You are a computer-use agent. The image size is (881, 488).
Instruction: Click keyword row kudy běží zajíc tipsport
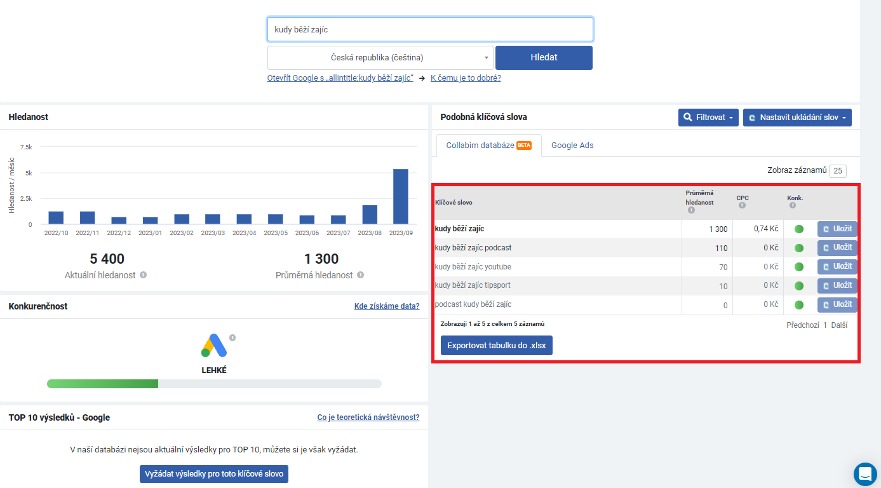click(x=473, y=286)
